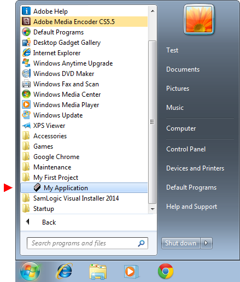240x282 pixels.
Task: Click the Windows Media Center icon
Action: (x=26, y=95)
